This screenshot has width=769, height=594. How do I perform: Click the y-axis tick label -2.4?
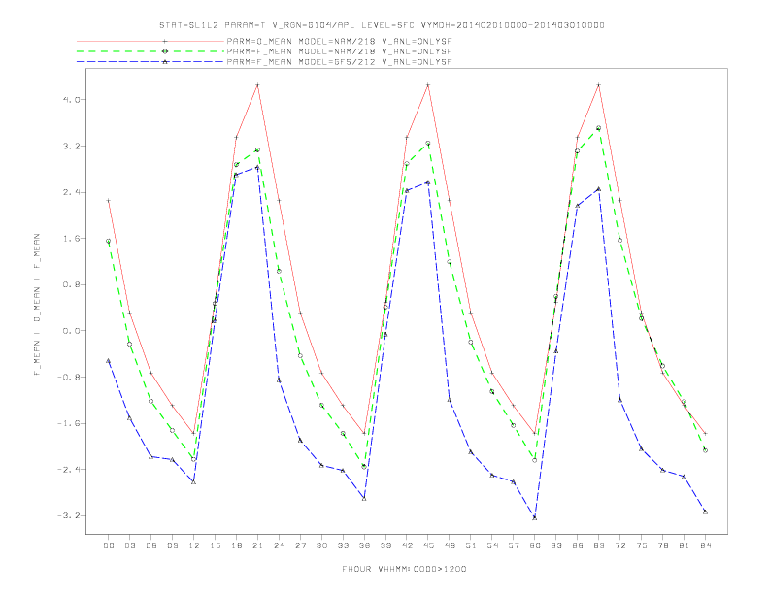(69, 470)
